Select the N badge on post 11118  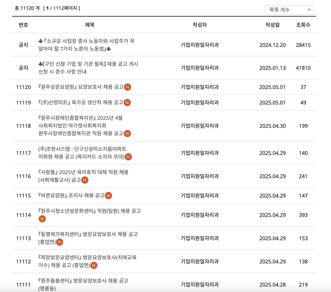pos(127,133)
